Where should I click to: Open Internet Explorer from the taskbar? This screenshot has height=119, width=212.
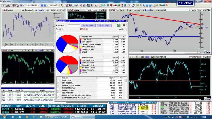coord(34,117)
